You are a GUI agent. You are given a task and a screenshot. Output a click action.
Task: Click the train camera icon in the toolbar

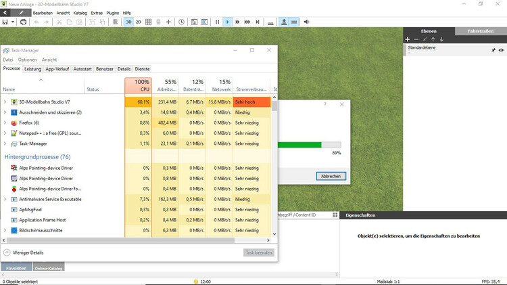pyautogui.click(x=158, y=22)
